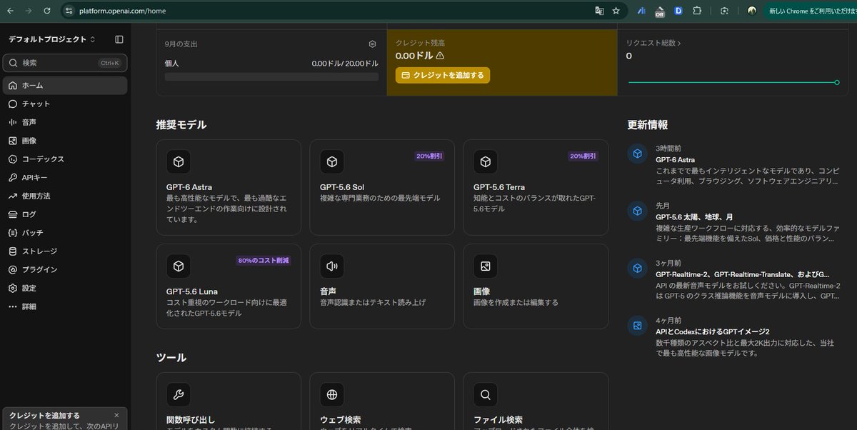Open the browser extensions puzzle icon
The height and width of the screenshot is (430, 857).
coord(697,11)
